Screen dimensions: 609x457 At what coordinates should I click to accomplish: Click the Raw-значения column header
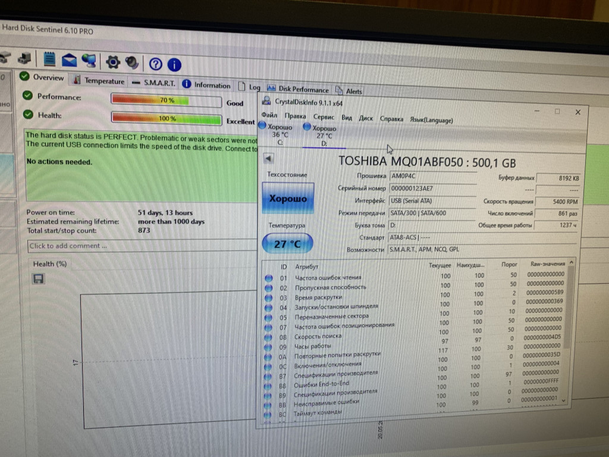pos(548,264)
